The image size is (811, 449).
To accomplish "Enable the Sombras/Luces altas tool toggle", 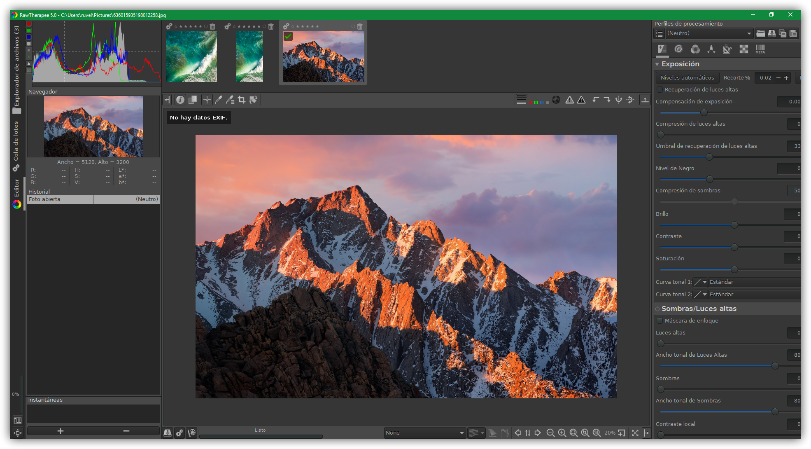I will [x=657, y=309].
